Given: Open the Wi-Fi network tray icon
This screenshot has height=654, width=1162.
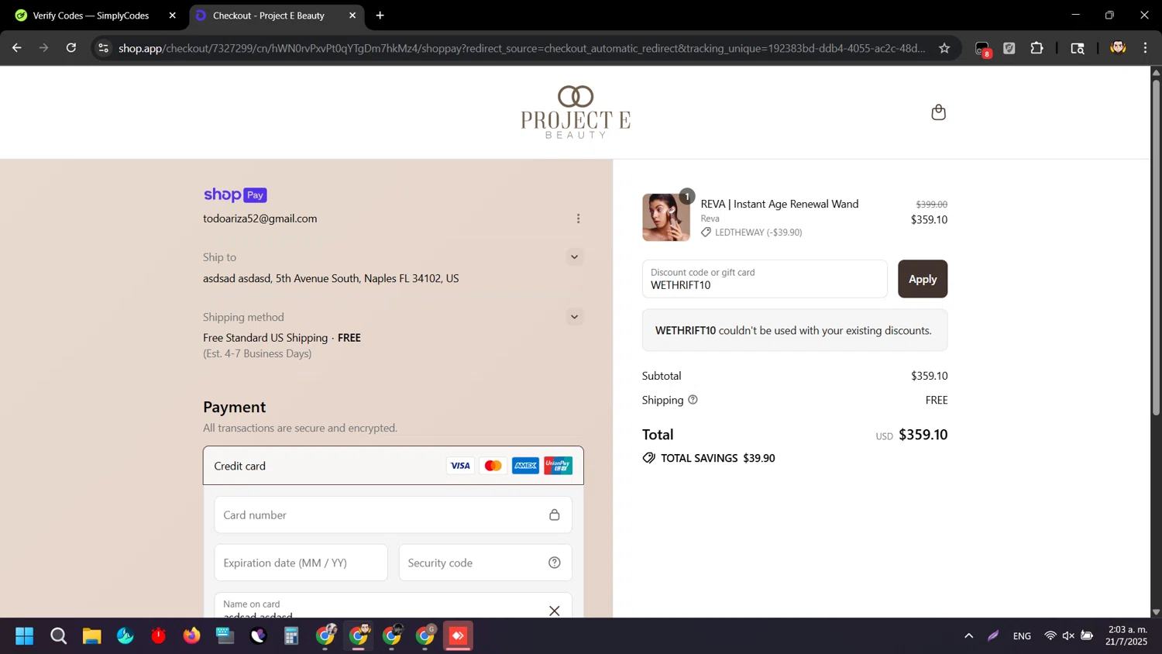Looking at the screenshot, I should 1050,636.
